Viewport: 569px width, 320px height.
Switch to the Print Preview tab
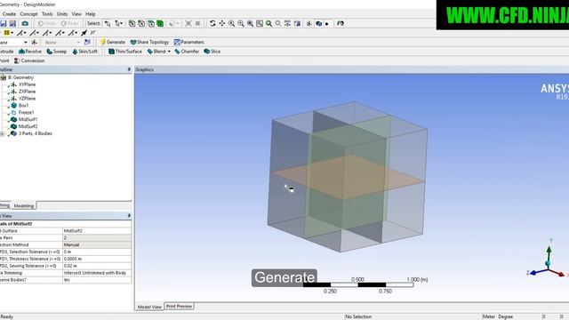click(179, 306)
